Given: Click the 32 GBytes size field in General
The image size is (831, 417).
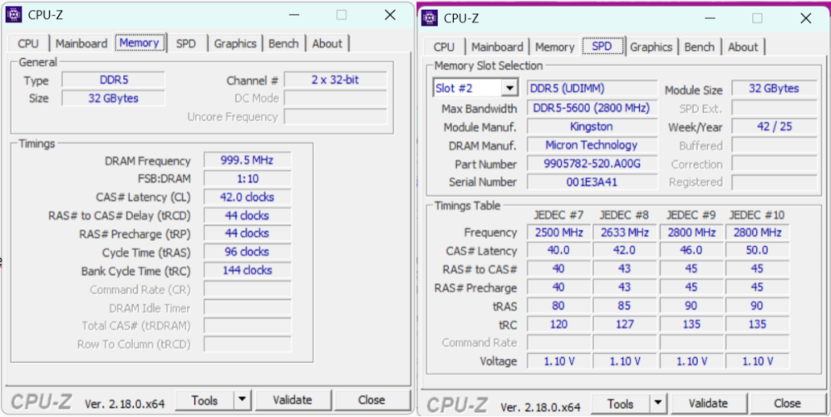Looking at the screenshot, I should 113,98.
